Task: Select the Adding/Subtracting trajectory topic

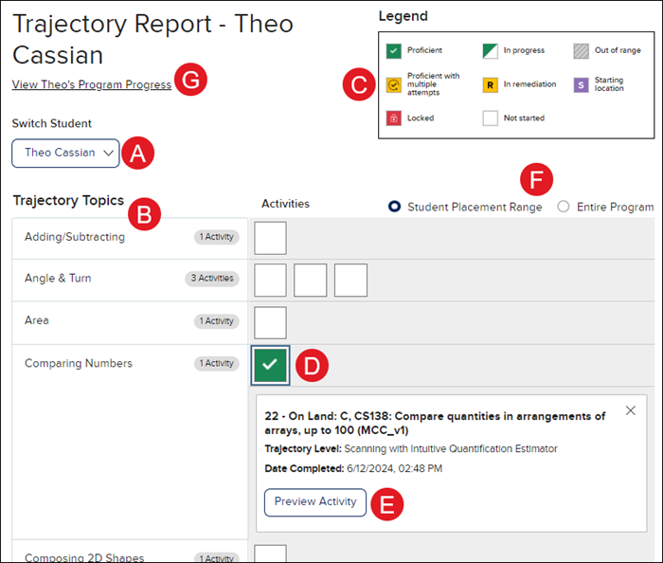Action: coord(75,237)
